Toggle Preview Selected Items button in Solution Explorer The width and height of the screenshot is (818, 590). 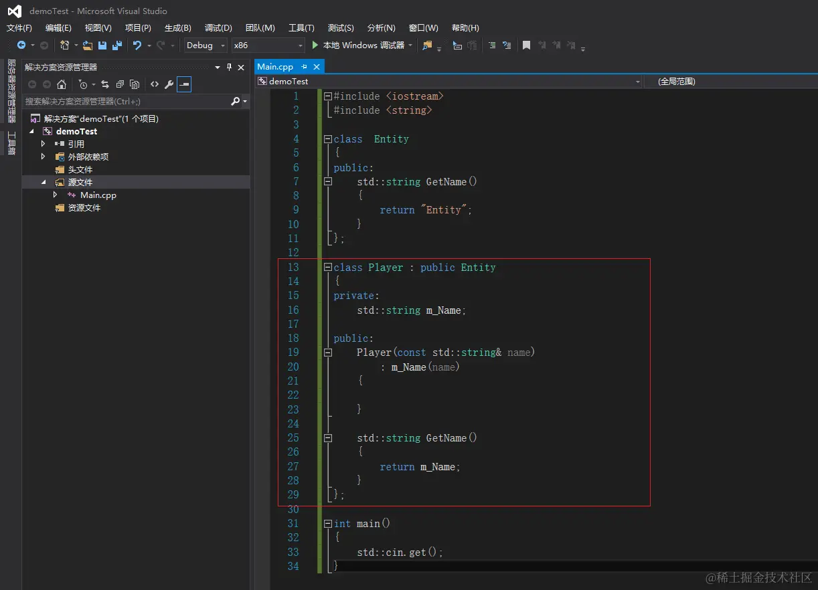coord(184,84)
